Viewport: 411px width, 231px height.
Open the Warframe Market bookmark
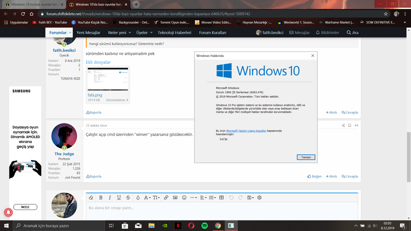click(336, 22)
